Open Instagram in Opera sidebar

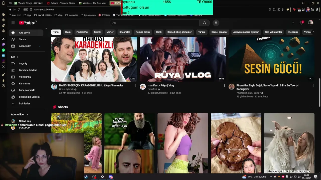tap(3, 61)
